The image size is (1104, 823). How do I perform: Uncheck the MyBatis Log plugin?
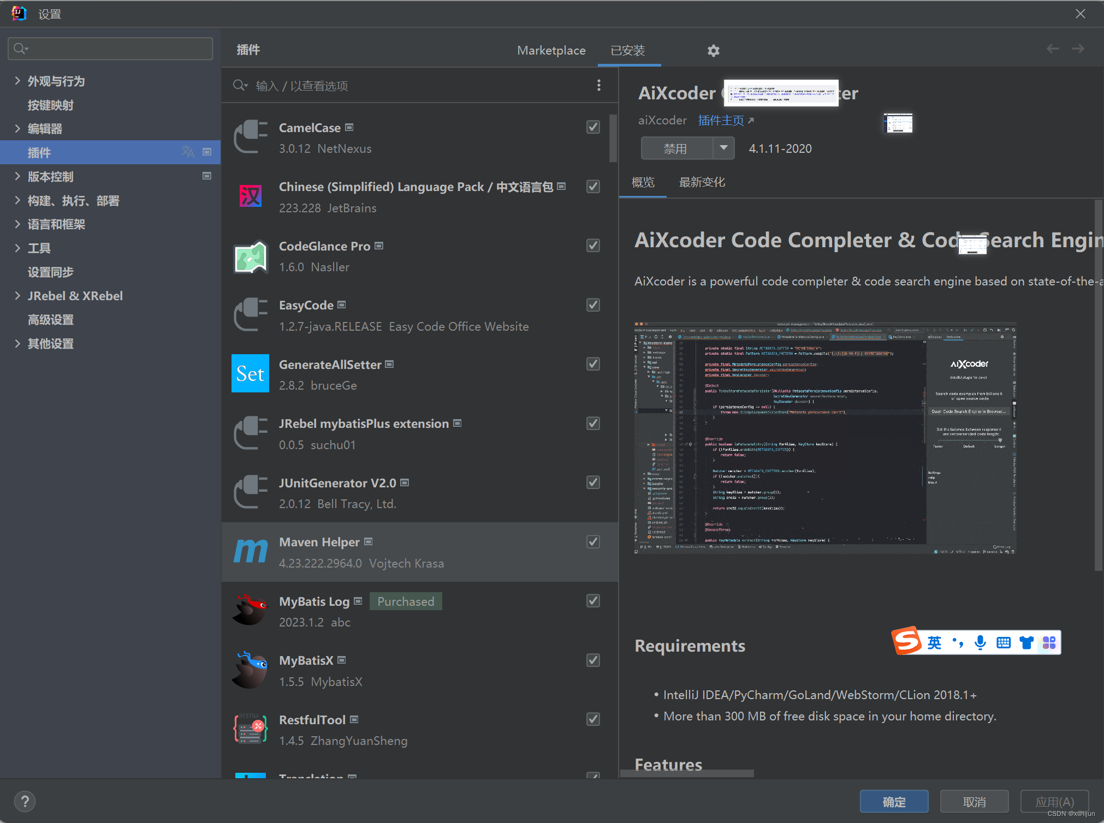tap(593, 601)
